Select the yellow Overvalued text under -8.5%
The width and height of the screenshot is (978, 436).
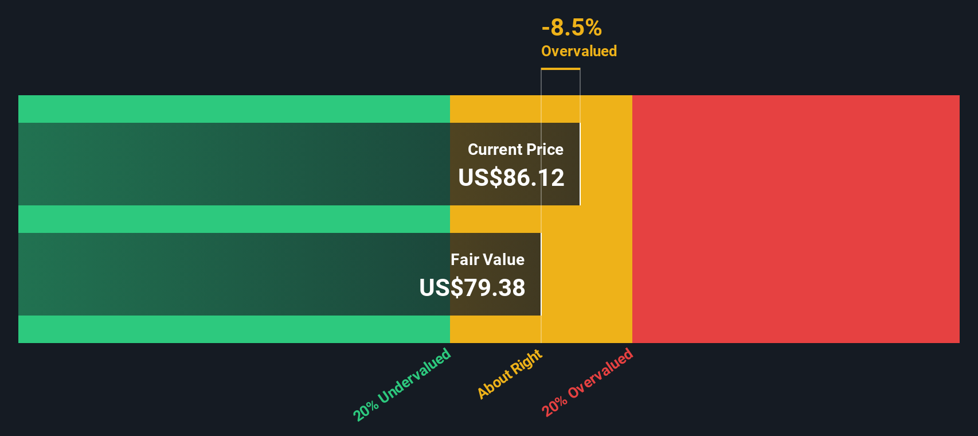pos(578,51)
